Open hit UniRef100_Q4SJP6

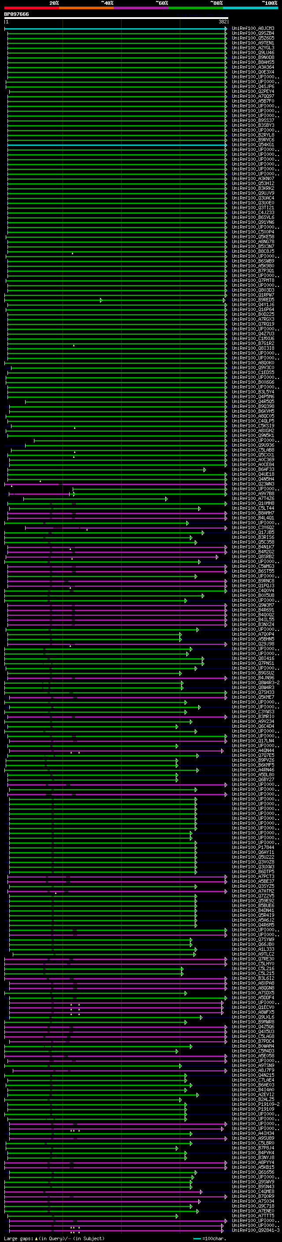[253, 87]
